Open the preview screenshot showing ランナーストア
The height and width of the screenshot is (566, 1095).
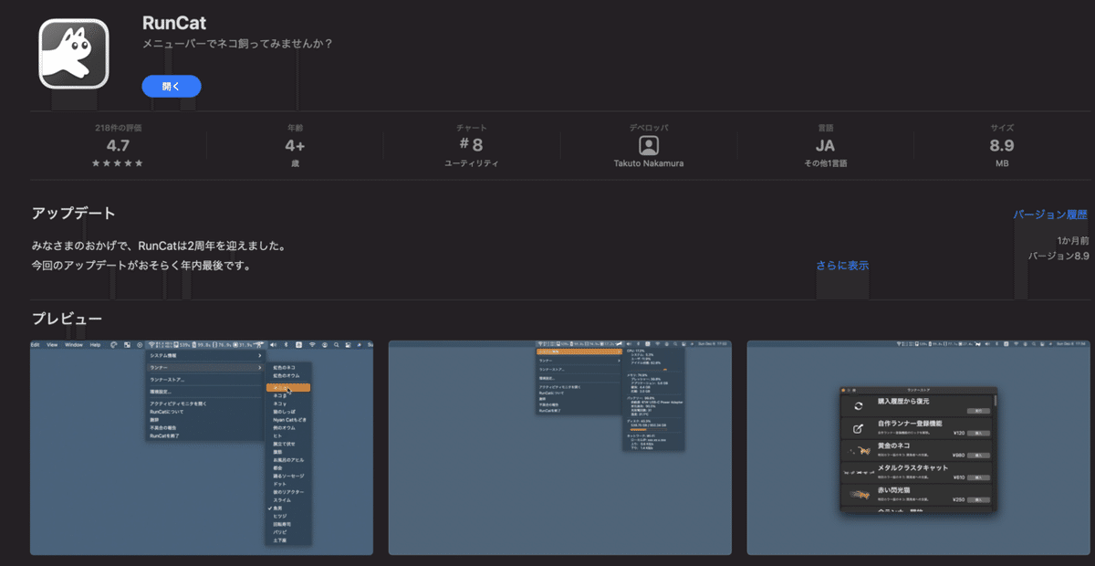coord(918,447)
